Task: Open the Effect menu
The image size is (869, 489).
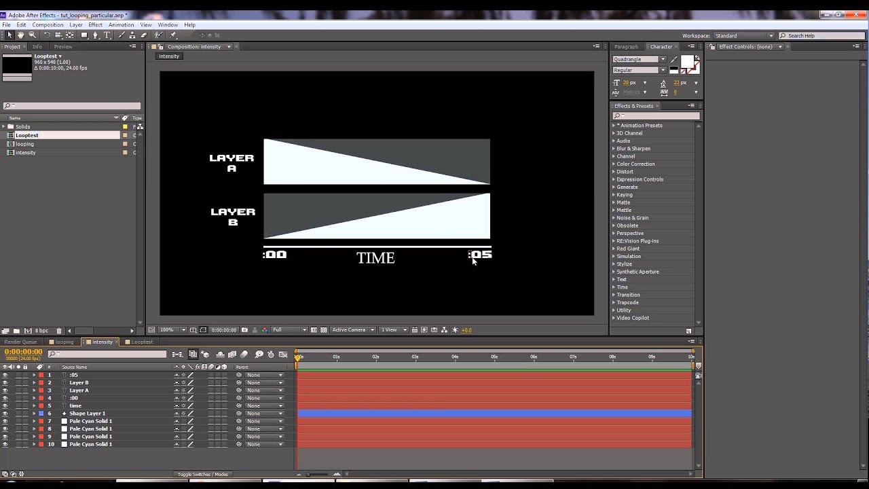Action: (95, 25)
